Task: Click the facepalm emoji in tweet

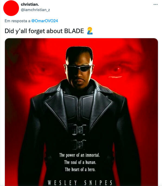Action: (x=90, y=31)
